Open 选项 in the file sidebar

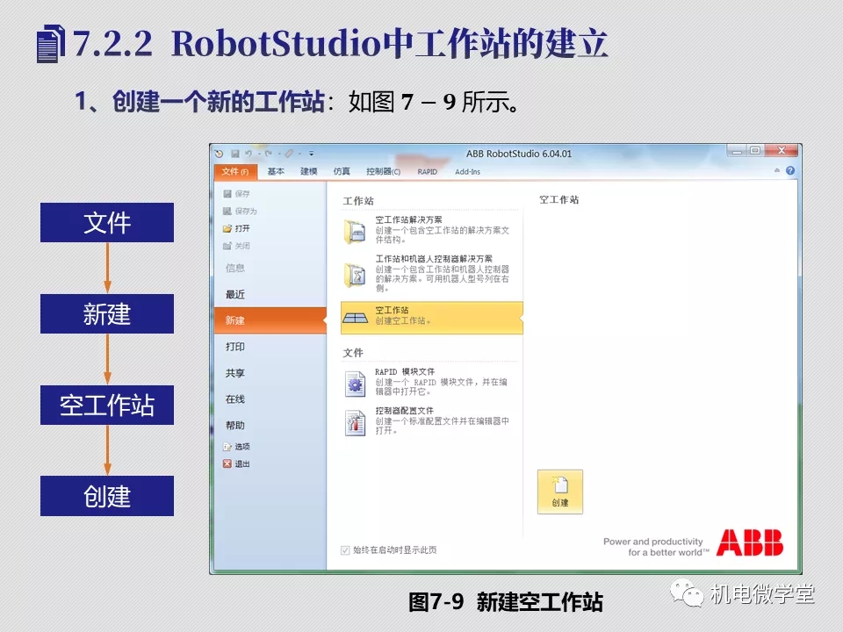pyautogui.click(x=236, y=447)
